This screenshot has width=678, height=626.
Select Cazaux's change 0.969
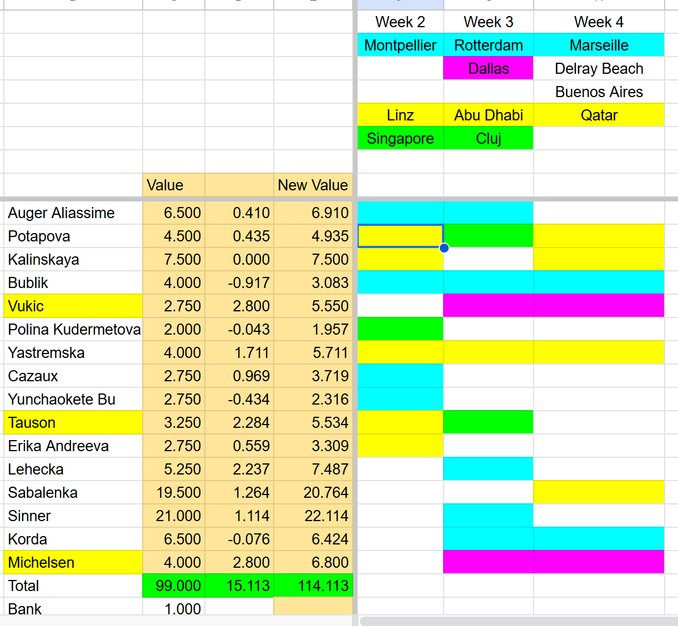239,376
